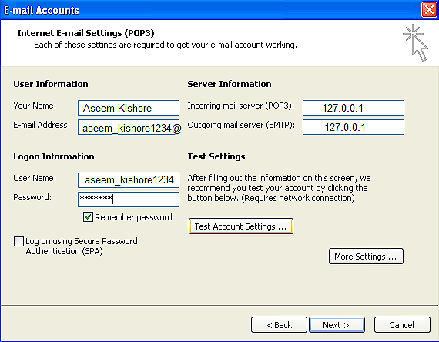
Task: Click the Internet E-mail Settings (POP3) heading
Action: (85, 33)
